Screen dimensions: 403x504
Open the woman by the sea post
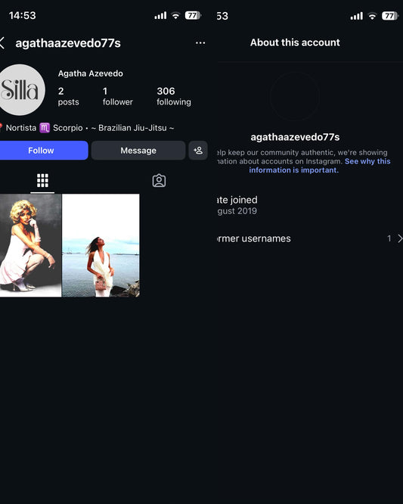coord(101,245)
